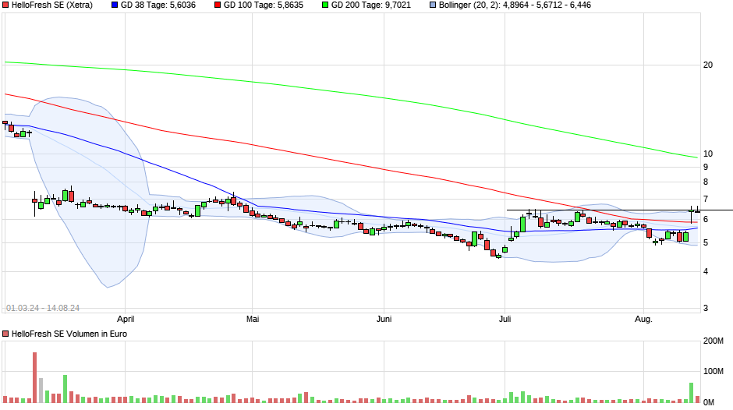The height and width of the screenshot is (410, 733).
Task: Select the 'GD 38 Tage: 5,6036' label
Action: coord(158,5)
